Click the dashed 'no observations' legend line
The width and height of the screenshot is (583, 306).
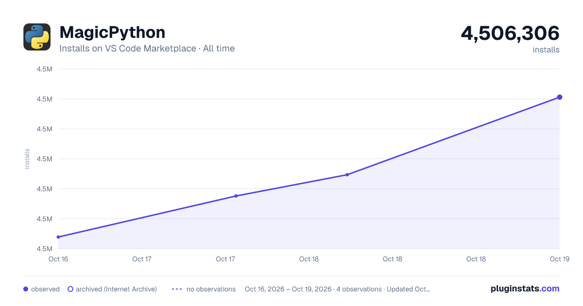point(177,289)
